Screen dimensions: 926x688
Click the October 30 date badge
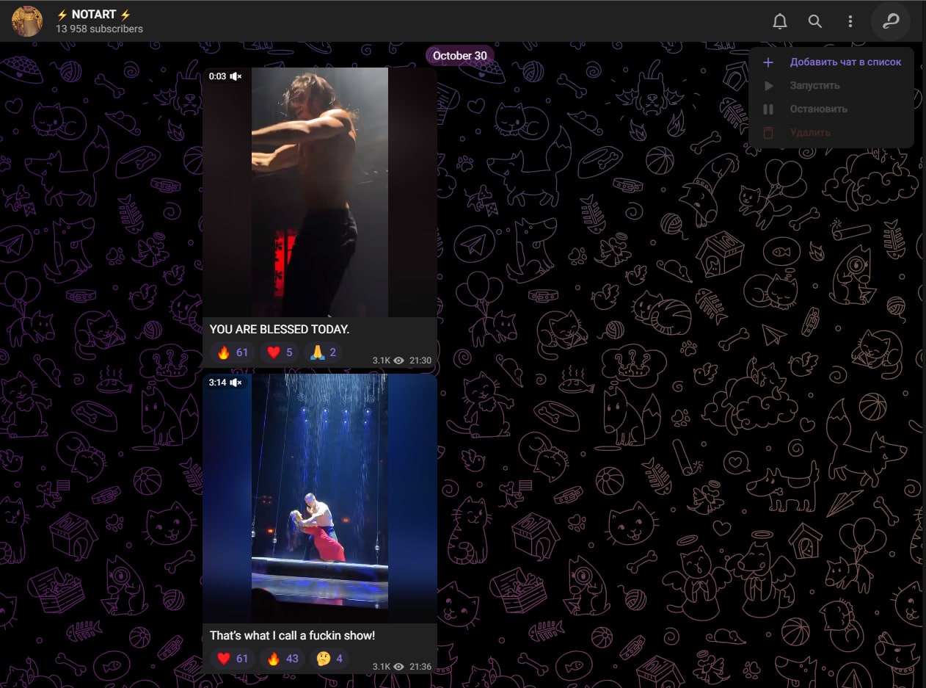coord(460,56)
